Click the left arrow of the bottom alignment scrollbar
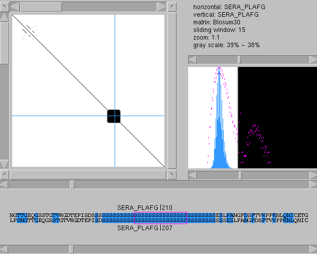This screenshot has height=254, width=317. [4, 249]
